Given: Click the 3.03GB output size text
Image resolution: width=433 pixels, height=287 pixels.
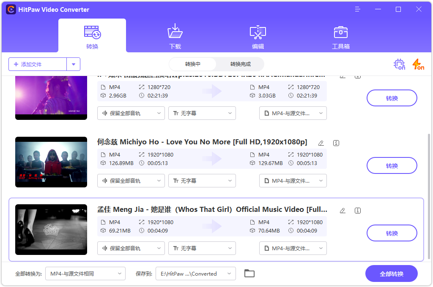Looking at the screenshot, I should (267, 96).
